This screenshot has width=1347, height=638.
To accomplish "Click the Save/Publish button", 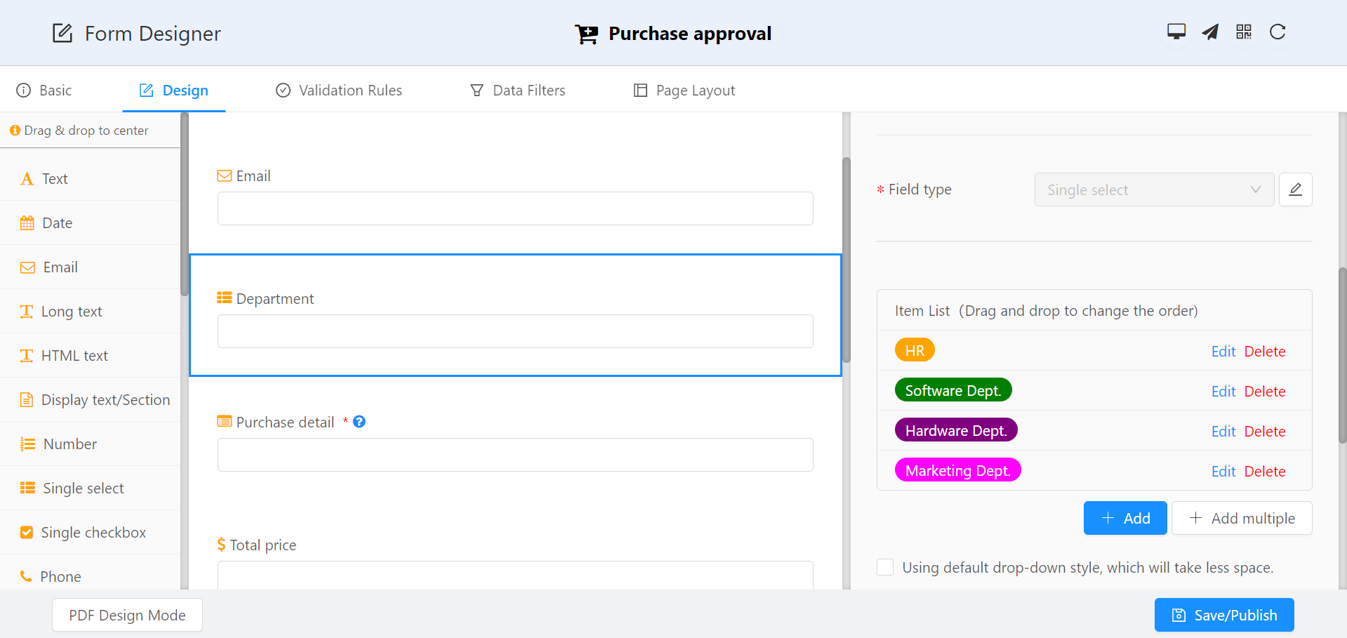I will point(1224,615).
